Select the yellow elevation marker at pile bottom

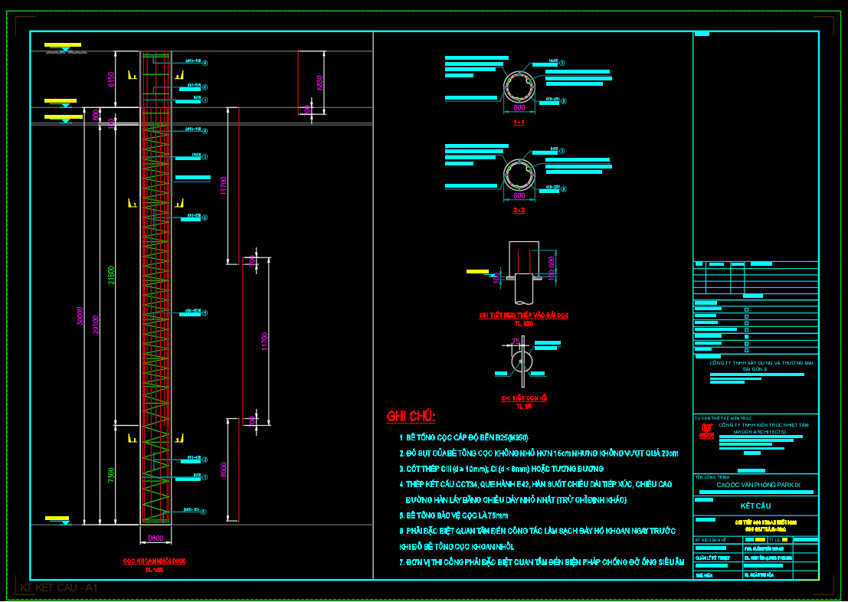57,519
